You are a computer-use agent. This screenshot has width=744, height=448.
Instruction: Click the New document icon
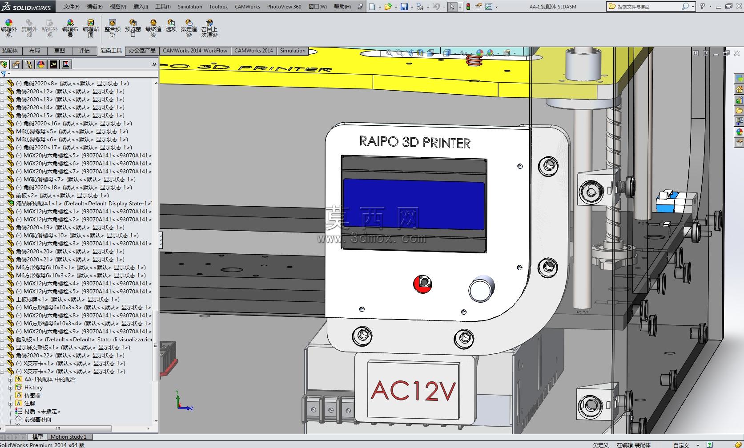point(372,7)
